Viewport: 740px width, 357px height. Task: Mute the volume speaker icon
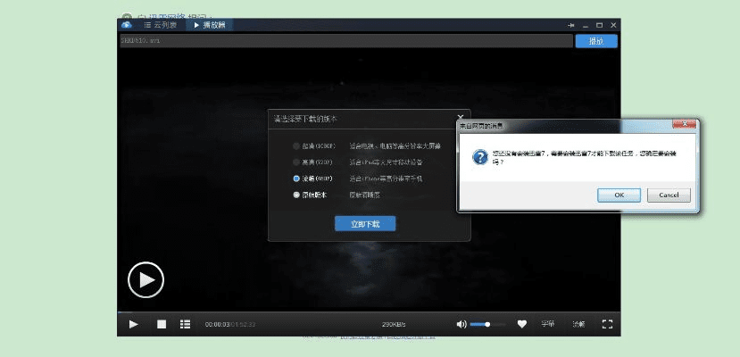[x=461, y=324]
